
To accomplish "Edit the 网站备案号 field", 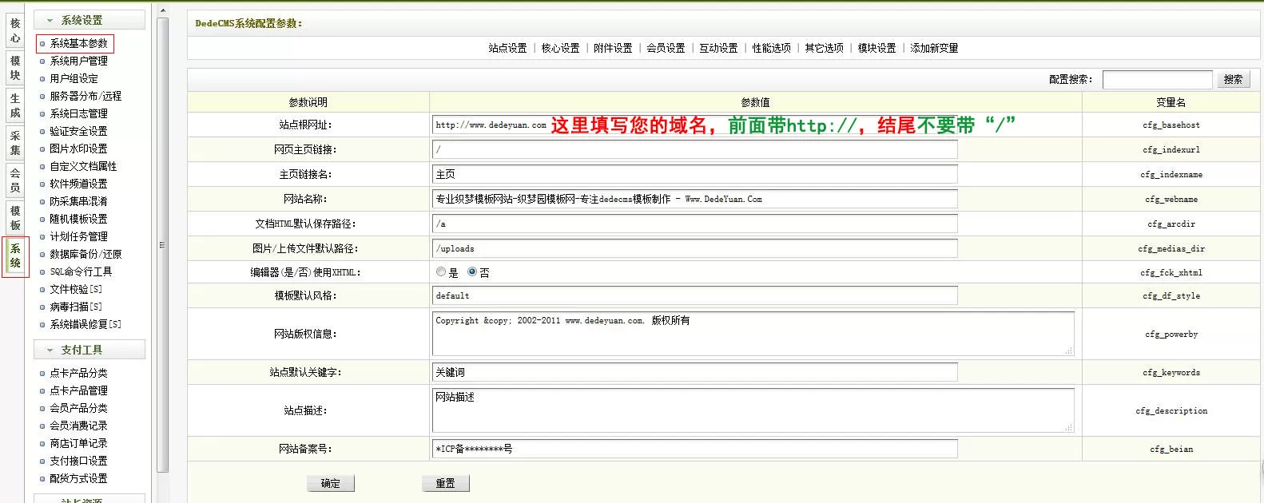I will [x=694, y=449].
